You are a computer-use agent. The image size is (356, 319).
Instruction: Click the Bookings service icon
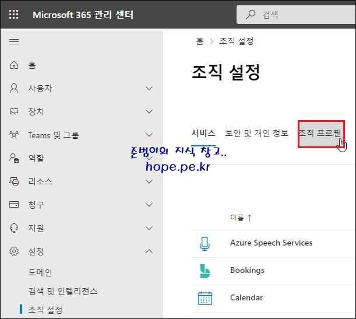pyautogui.click(x=205, y=271)
